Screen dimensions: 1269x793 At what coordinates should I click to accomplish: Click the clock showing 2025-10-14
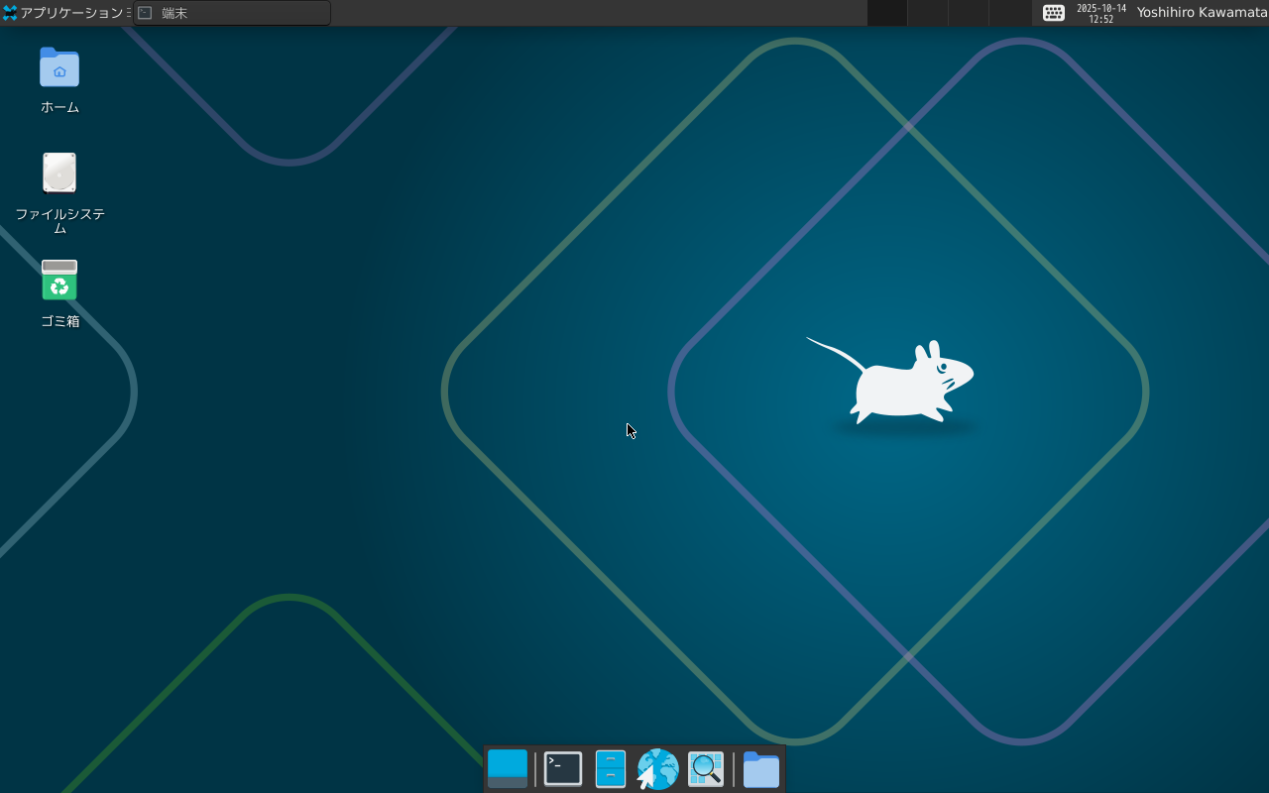(x=1100, y=13)
